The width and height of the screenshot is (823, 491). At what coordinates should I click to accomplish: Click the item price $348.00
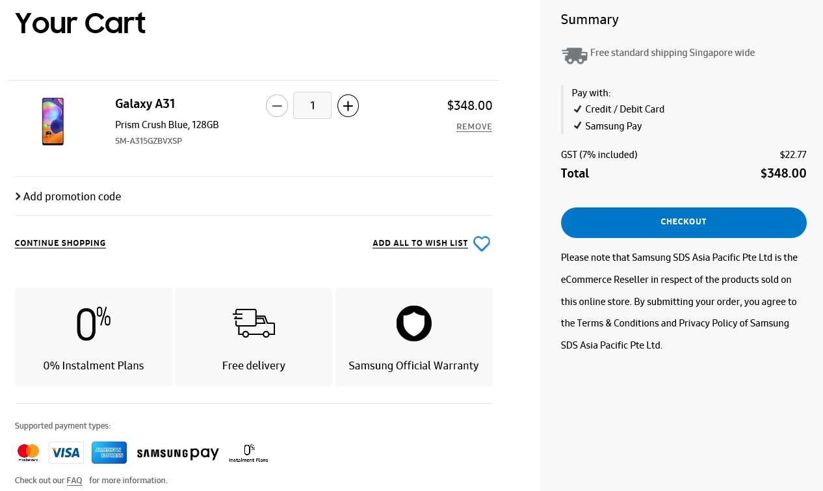coord(469,105)
